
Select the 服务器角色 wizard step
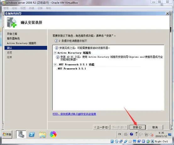coord(13,38)
